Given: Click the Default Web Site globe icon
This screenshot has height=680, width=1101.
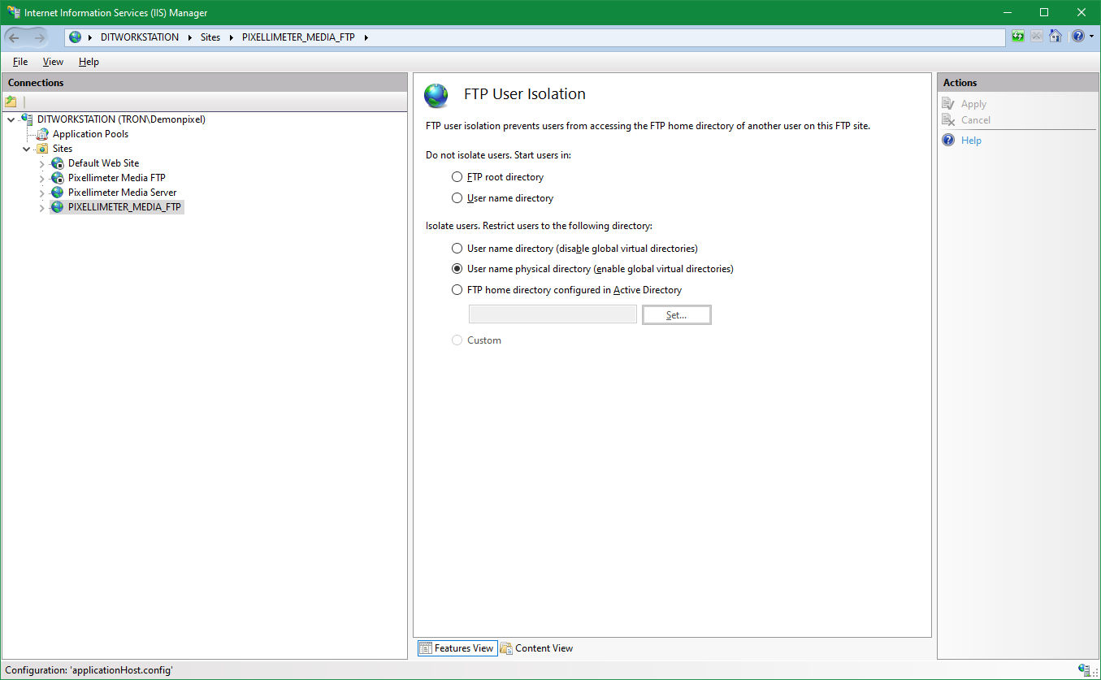Looking at the screenshot, I should 57,163.
